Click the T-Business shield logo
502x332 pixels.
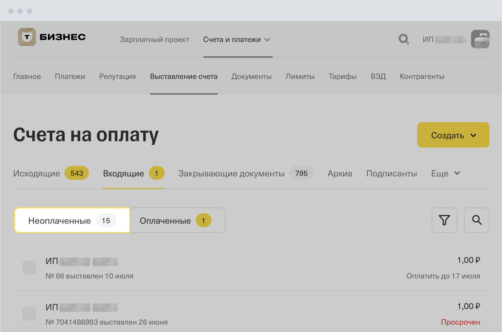pyautogui.click(x=27, y=37)
